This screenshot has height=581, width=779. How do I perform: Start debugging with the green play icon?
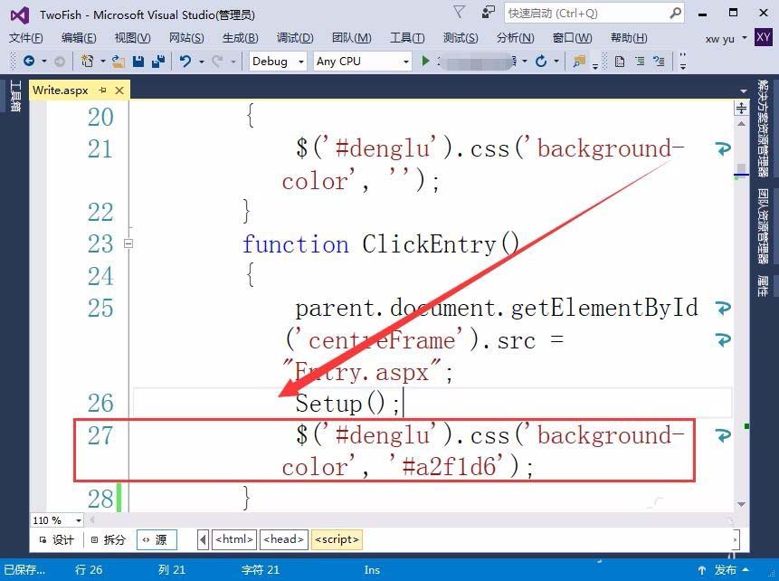coord(425,61)
